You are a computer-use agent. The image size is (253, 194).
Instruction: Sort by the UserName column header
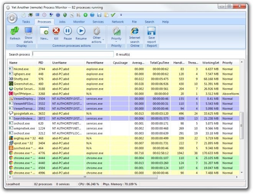(x=67, y=63)
